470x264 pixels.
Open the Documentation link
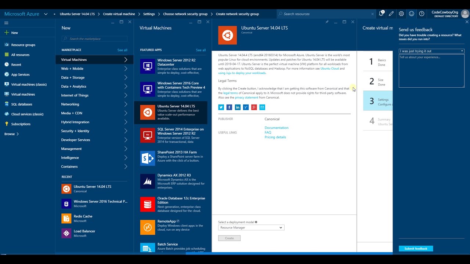point(276,128)
